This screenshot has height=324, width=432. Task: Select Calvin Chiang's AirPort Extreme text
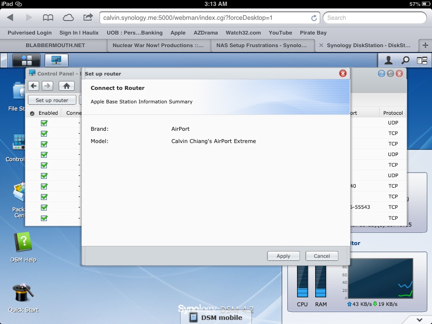pyautogui.click(x=213, y=141)
